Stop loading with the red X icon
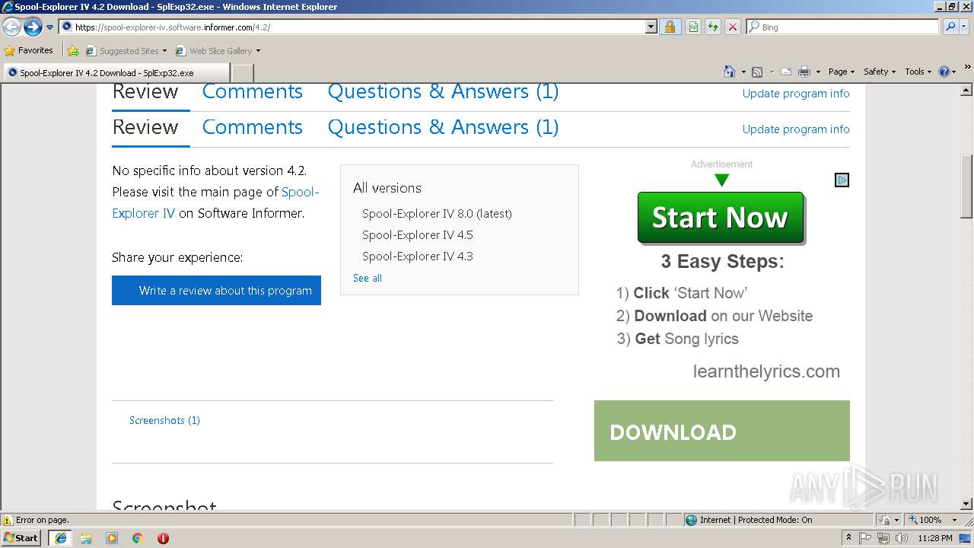Screen dimensions: 974x548 [733, 27]
